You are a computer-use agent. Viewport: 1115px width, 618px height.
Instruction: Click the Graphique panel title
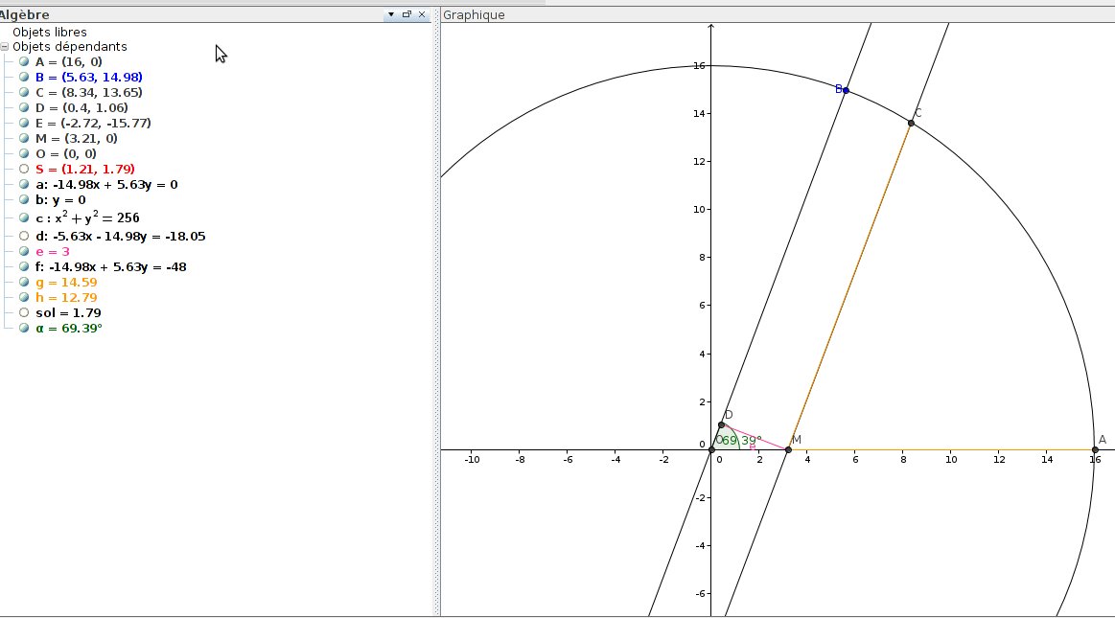(474, 15)
